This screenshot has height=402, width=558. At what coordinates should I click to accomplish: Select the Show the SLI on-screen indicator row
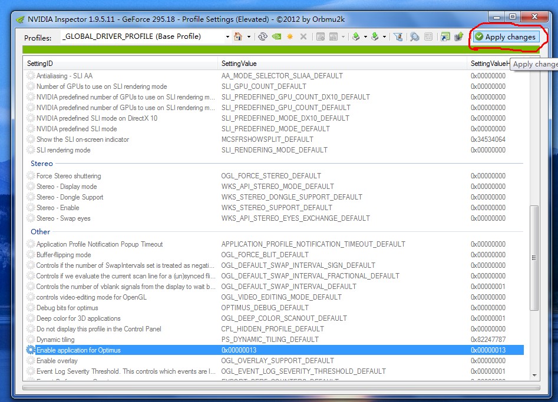pyautogui.click(x=274, y=139)
